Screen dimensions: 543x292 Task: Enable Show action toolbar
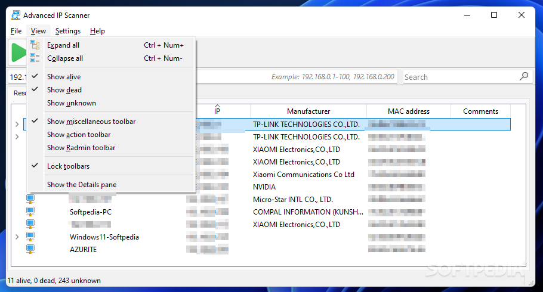click(111, 135)
